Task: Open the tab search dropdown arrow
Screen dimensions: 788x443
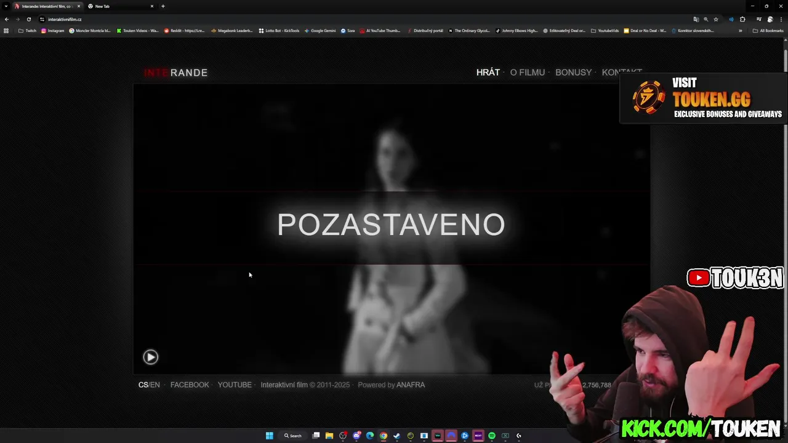Action: click(6, 6)
